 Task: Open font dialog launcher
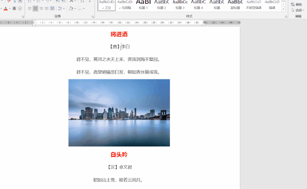click(x=23, y=17)
